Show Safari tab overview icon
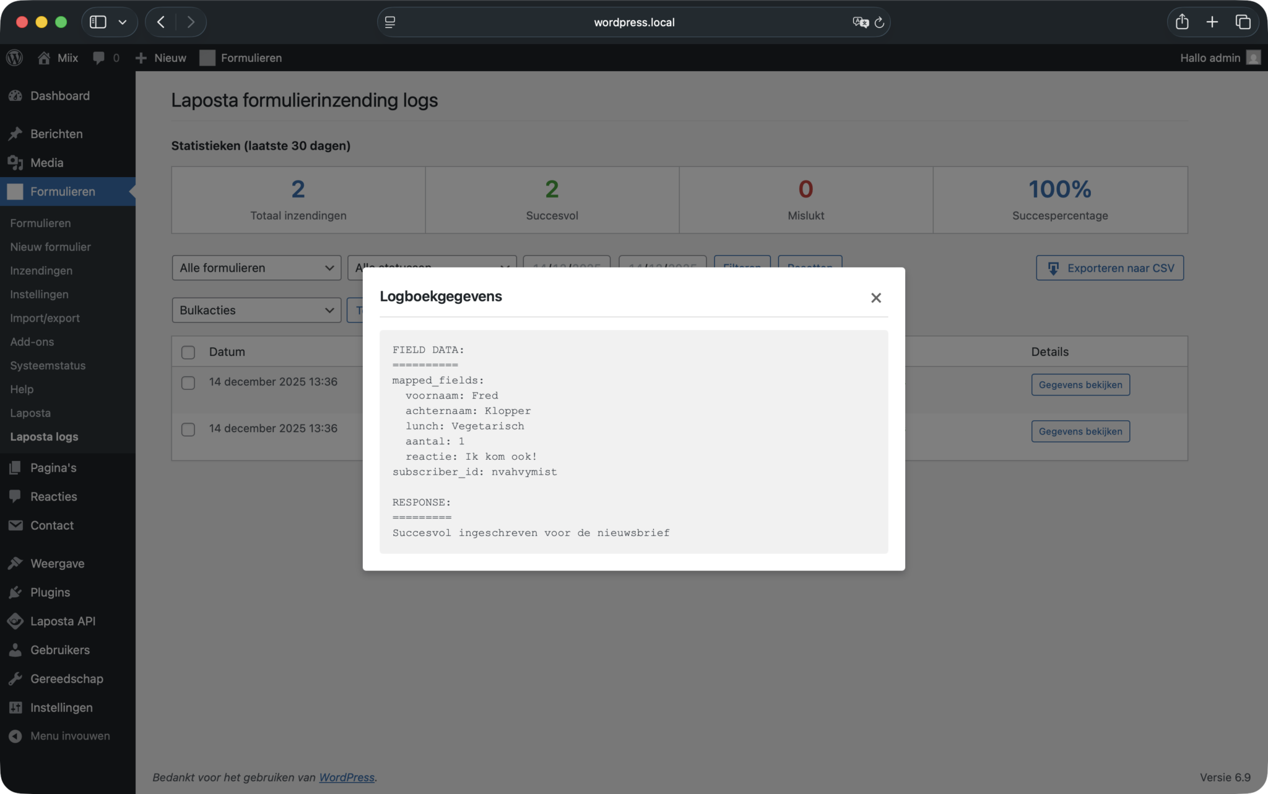This screenshot has height=794, width=1268. tap(1243, 22)
